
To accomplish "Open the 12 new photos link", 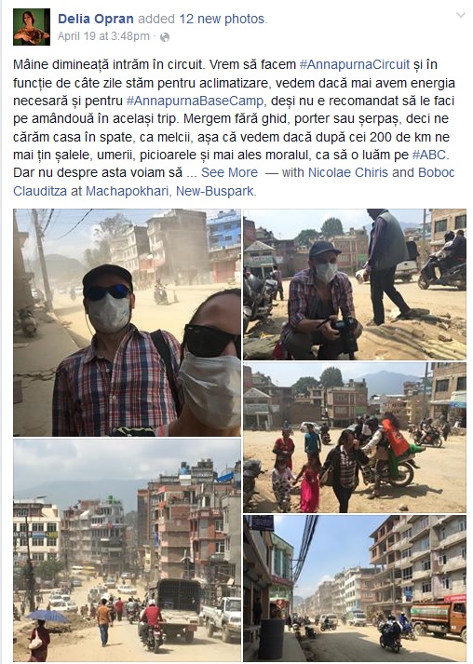I will [x=222, y=19].
